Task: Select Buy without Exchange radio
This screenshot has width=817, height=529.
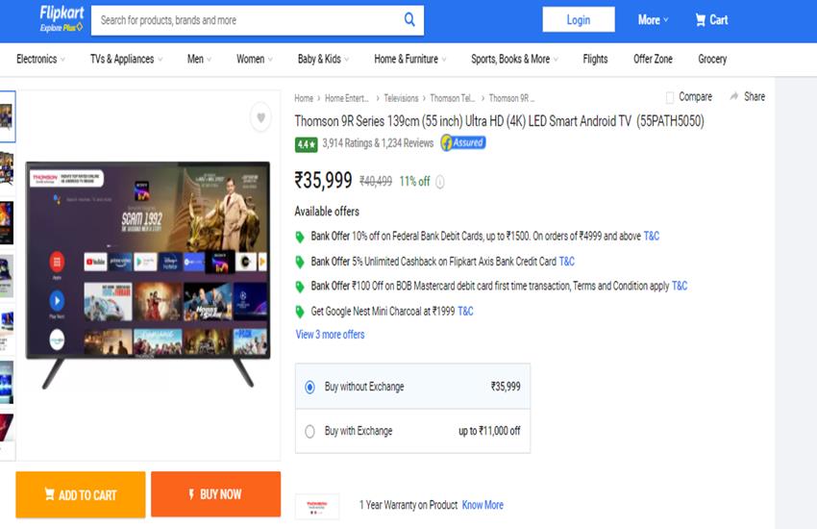Action: tap(309, 388)
